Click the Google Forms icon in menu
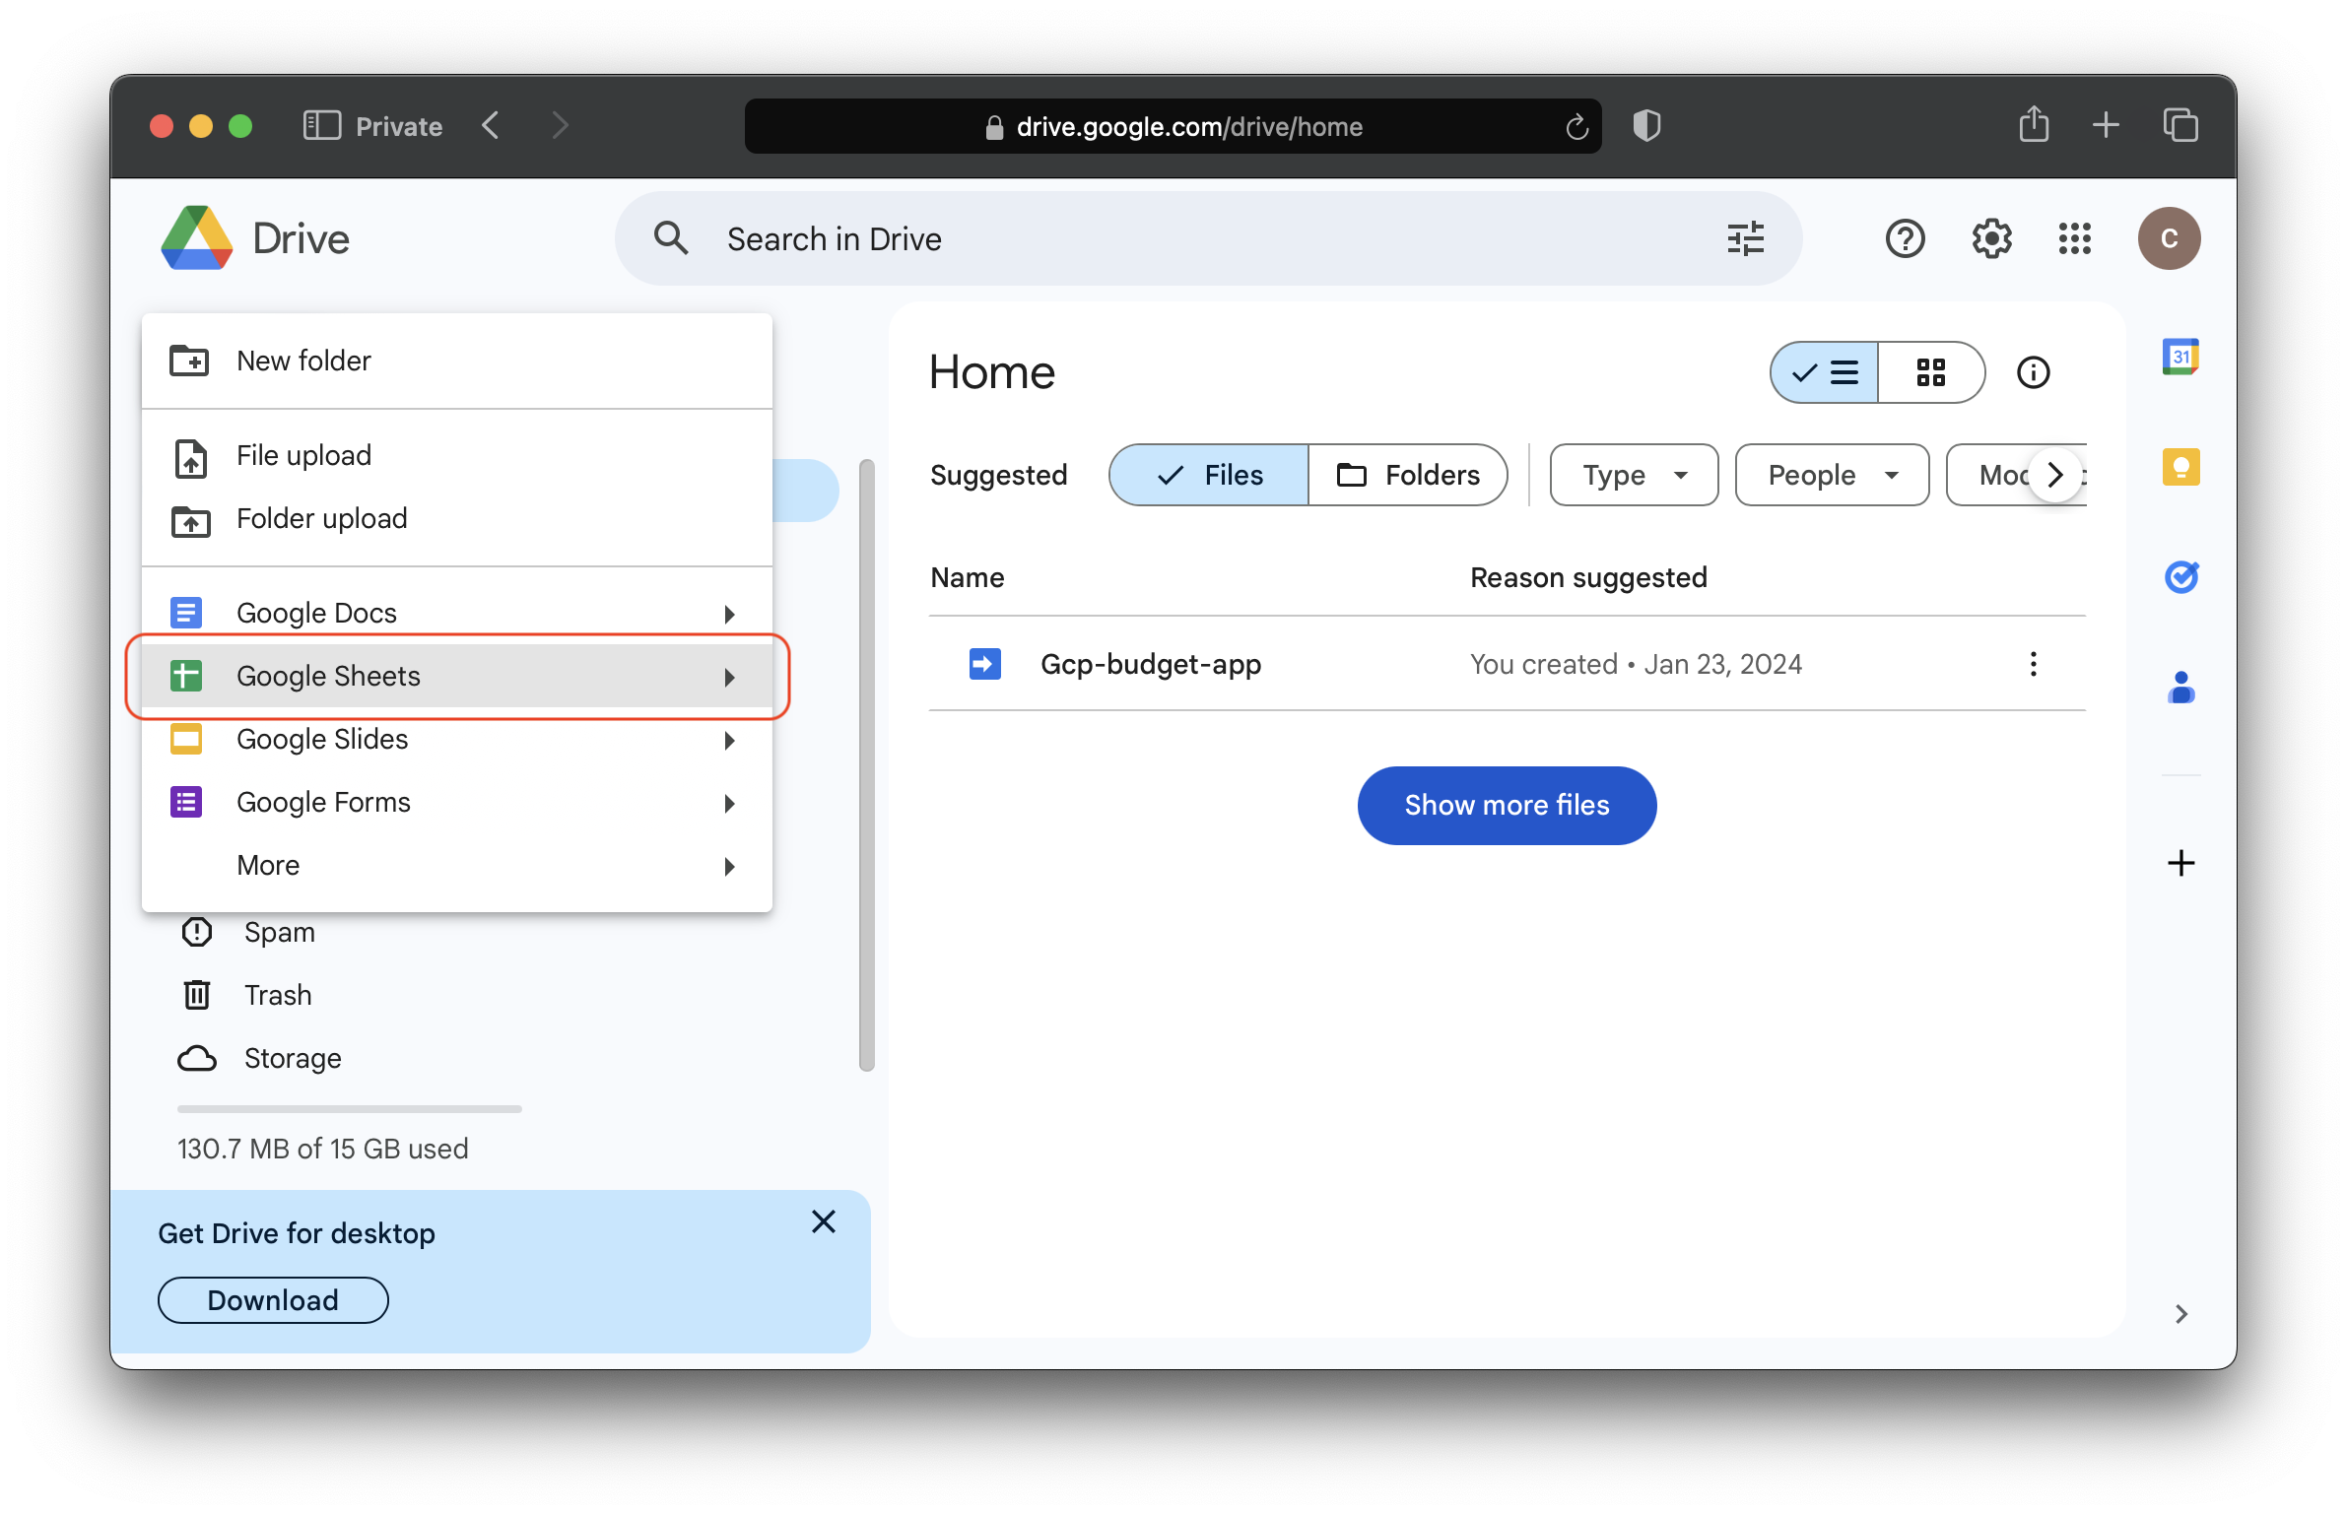This screenshot has height=1515, width=2347. coord(186,800)
